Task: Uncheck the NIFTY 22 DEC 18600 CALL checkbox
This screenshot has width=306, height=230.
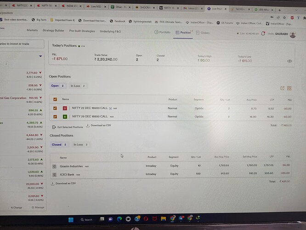Action: tap(55, 108)
